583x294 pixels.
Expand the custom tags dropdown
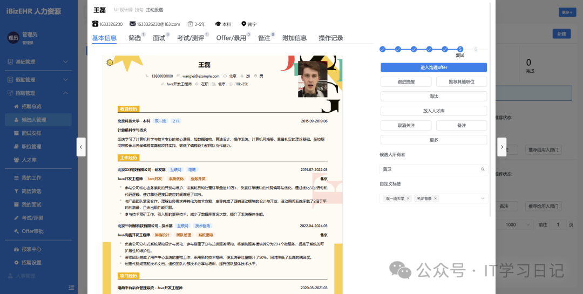tap(482, 199)
